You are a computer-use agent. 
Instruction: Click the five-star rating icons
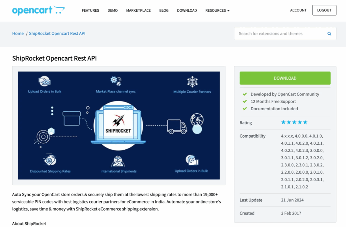click(294, 122)
